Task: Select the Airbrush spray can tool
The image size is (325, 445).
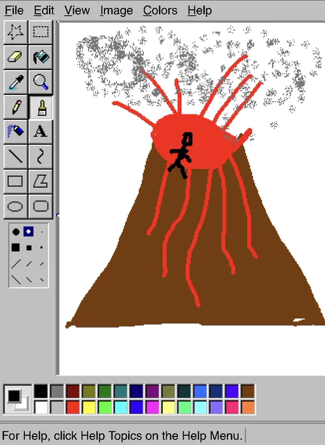Action: point(16,132)
